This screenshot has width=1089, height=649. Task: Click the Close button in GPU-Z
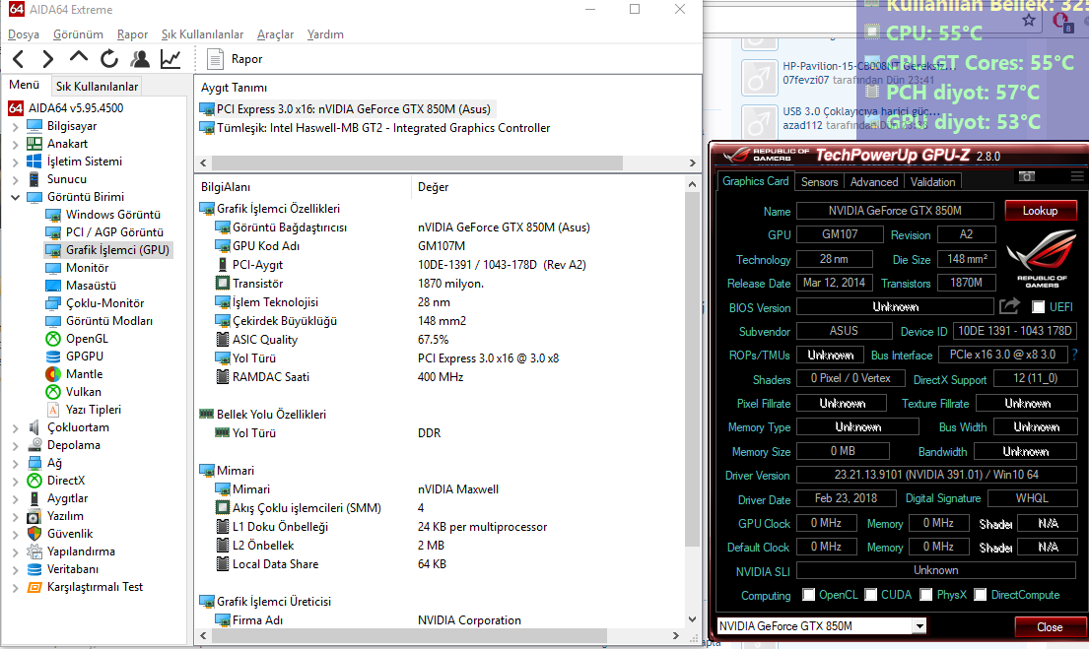point(1051,626)
